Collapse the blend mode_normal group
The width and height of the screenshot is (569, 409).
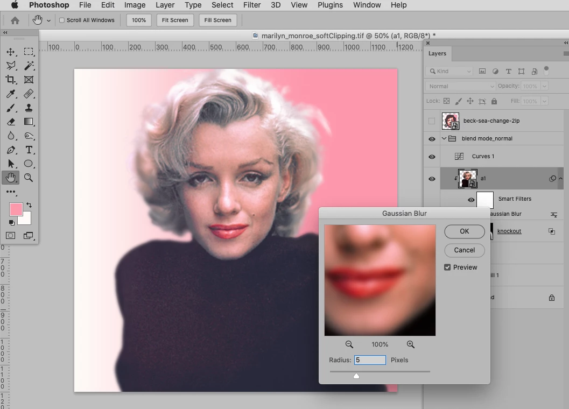click(444, 139)
